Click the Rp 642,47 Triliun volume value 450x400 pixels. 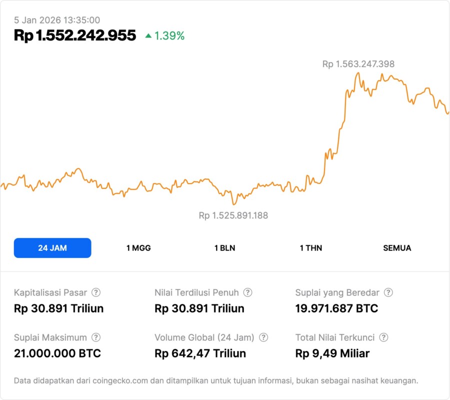200,353
